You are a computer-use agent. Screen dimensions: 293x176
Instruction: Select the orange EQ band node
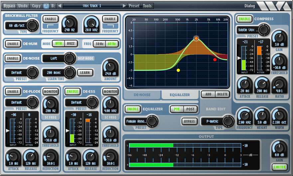point(196,38)
